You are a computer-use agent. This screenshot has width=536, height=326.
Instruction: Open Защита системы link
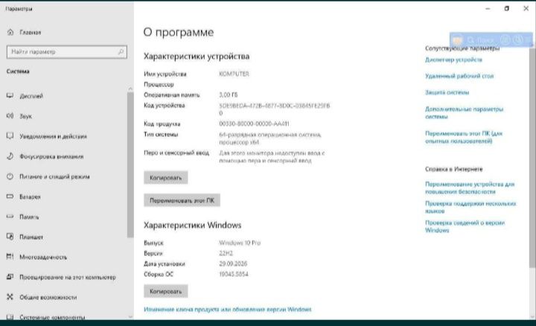447,92
